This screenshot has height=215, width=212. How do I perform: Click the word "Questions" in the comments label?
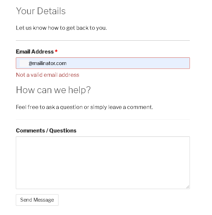coord(63,131)
